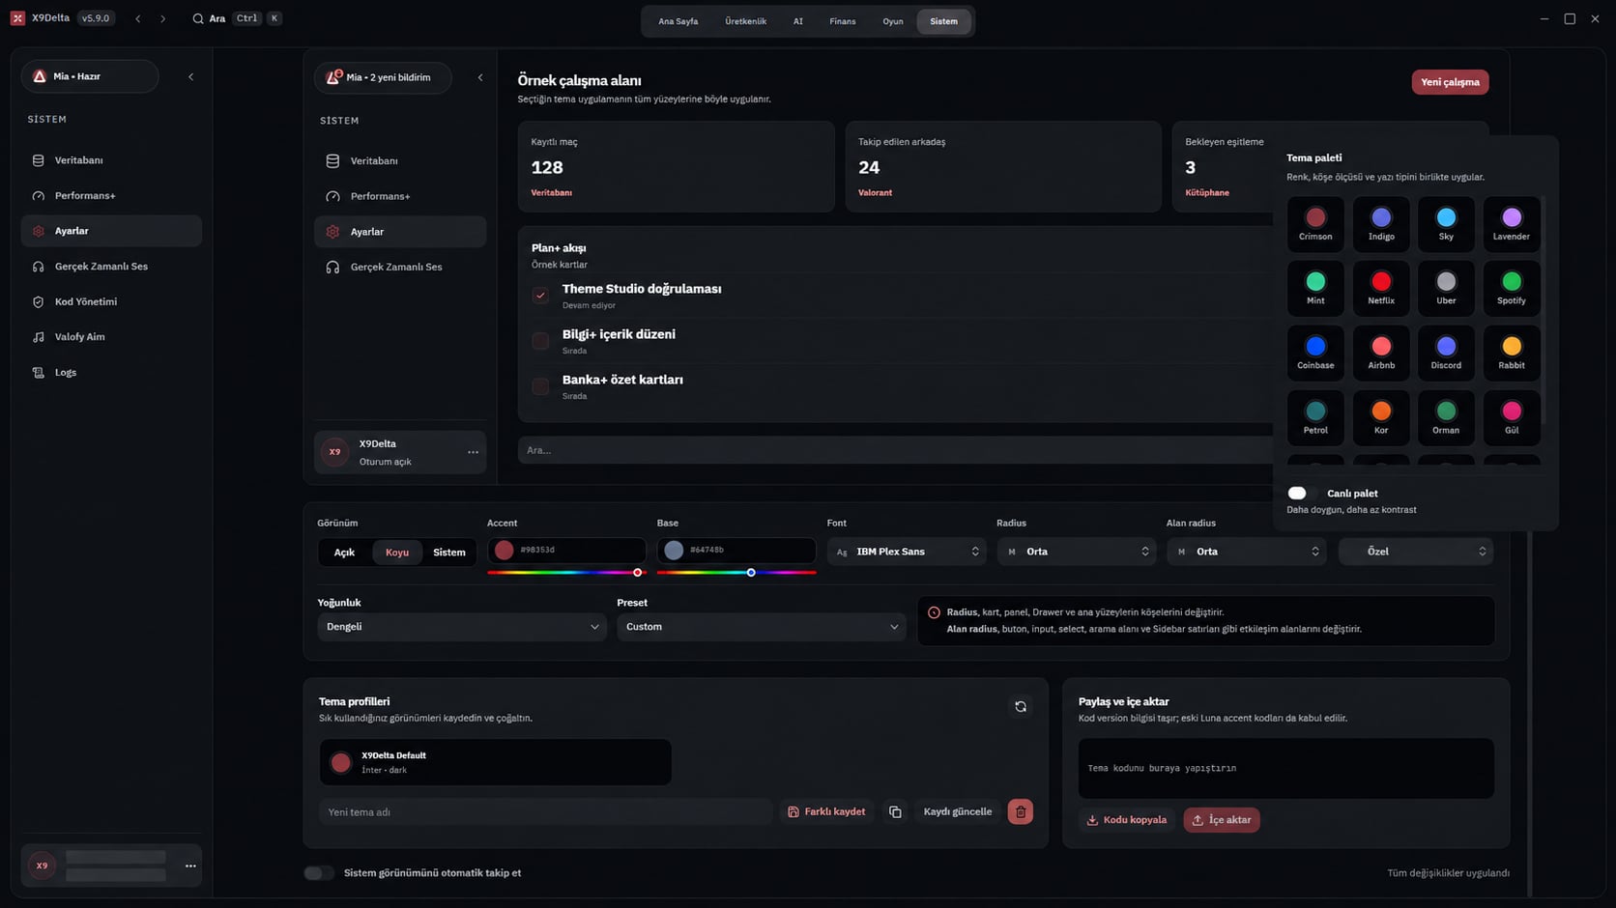Open X9Delta Oturum açık three-dot menu
Viewport: 1616px width, 908px height.
coord(473,452)
